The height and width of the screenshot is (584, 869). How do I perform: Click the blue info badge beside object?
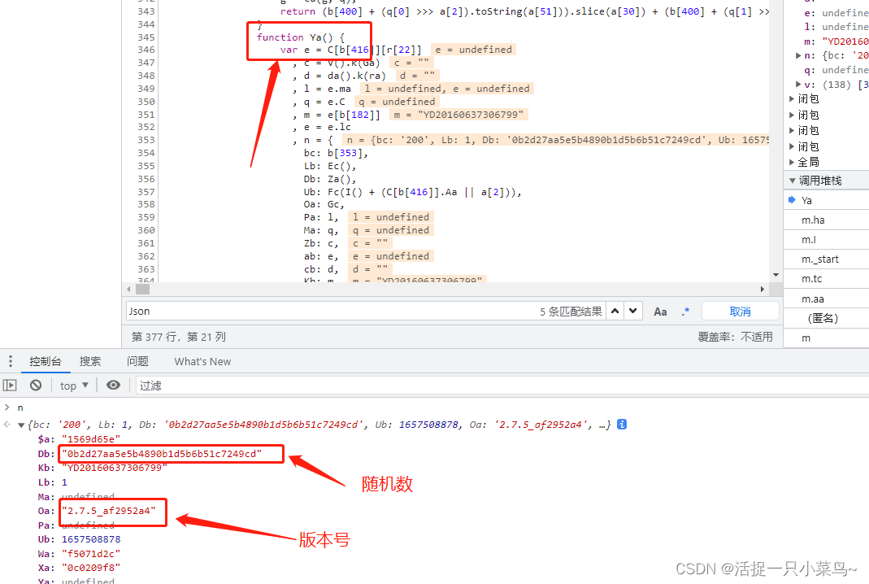622,425
